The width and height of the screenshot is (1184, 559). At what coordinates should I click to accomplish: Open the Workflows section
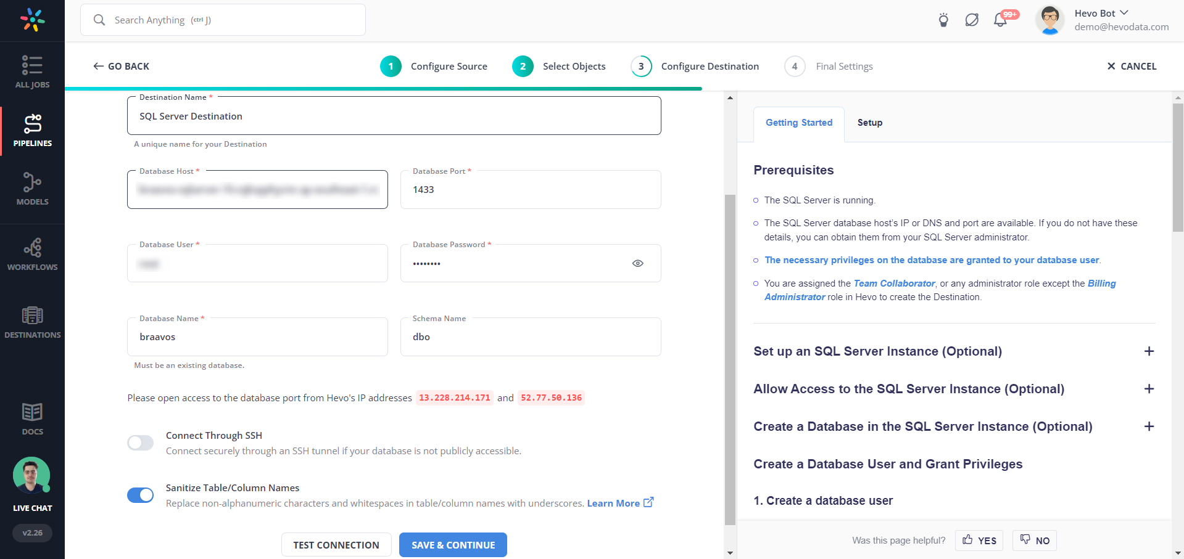[32, 254]
